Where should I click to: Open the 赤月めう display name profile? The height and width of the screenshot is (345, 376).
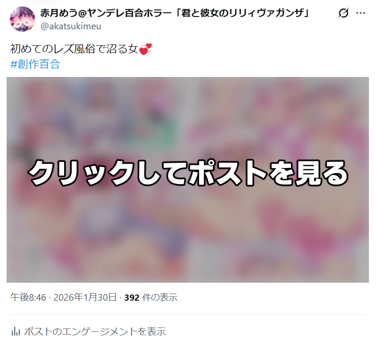175,13
